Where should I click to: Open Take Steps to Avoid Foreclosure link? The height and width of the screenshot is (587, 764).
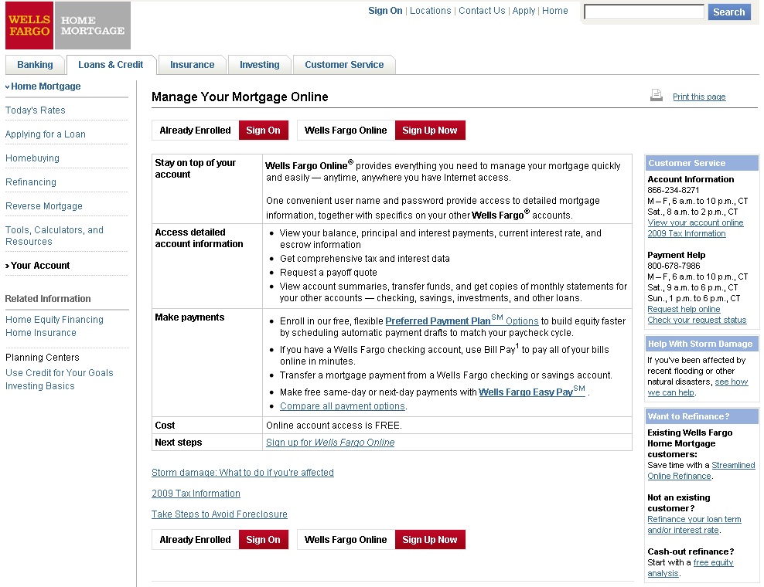(x=220, y=514)
